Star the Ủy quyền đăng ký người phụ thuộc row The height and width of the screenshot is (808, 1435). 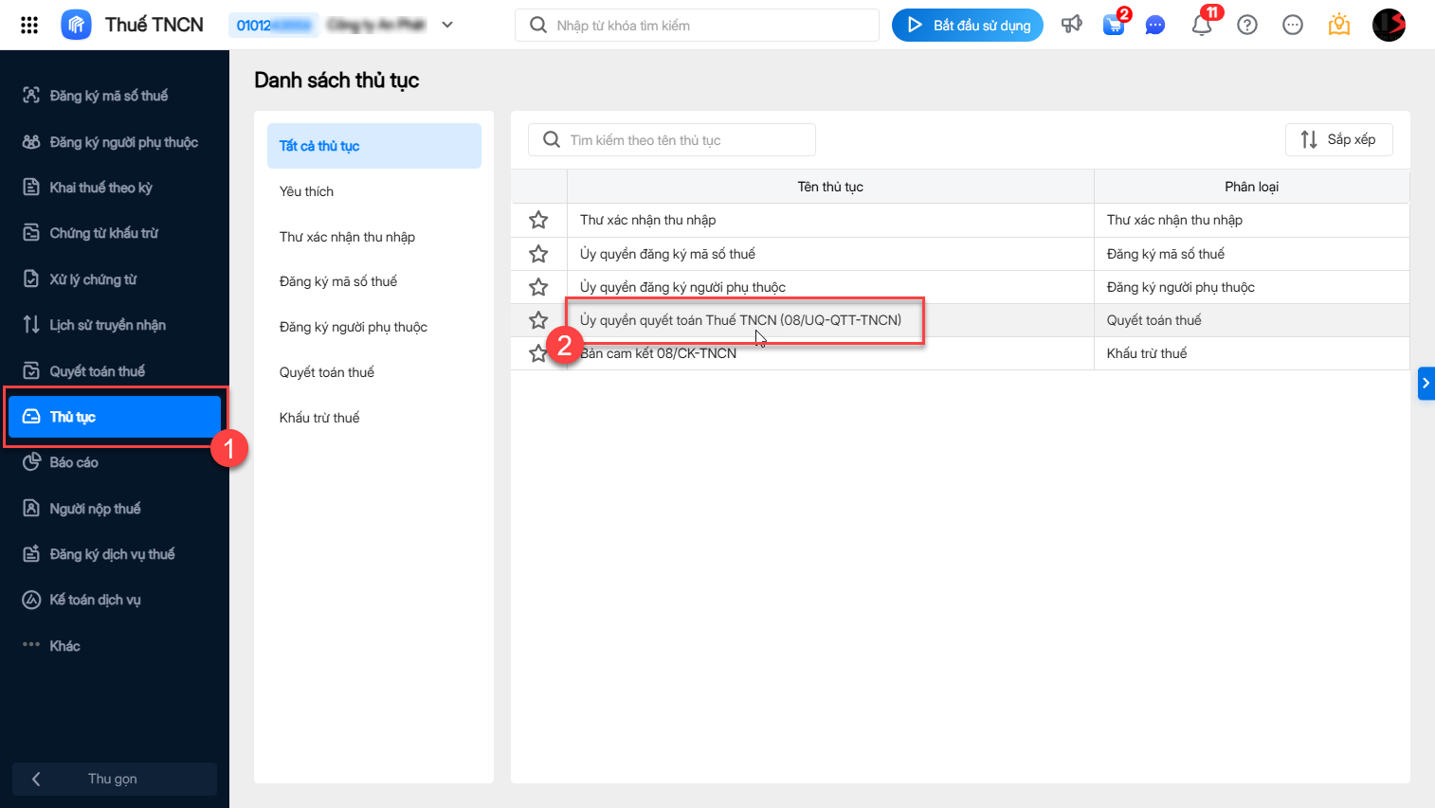(538, 287)
